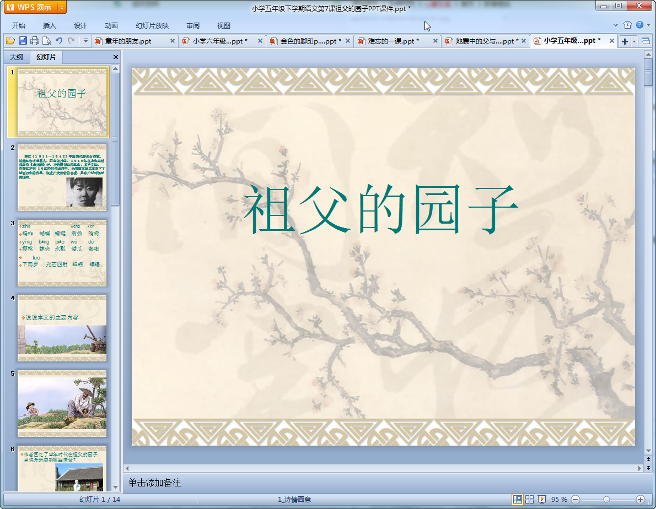Viewport: 656px width, 509px height.
Task: Click the horizontal scroll right arrow
Action: [x=639, y=468]
